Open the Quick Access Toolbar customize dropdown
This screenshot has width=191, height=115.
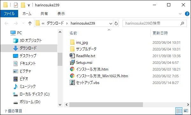click(x=29, y=5)
